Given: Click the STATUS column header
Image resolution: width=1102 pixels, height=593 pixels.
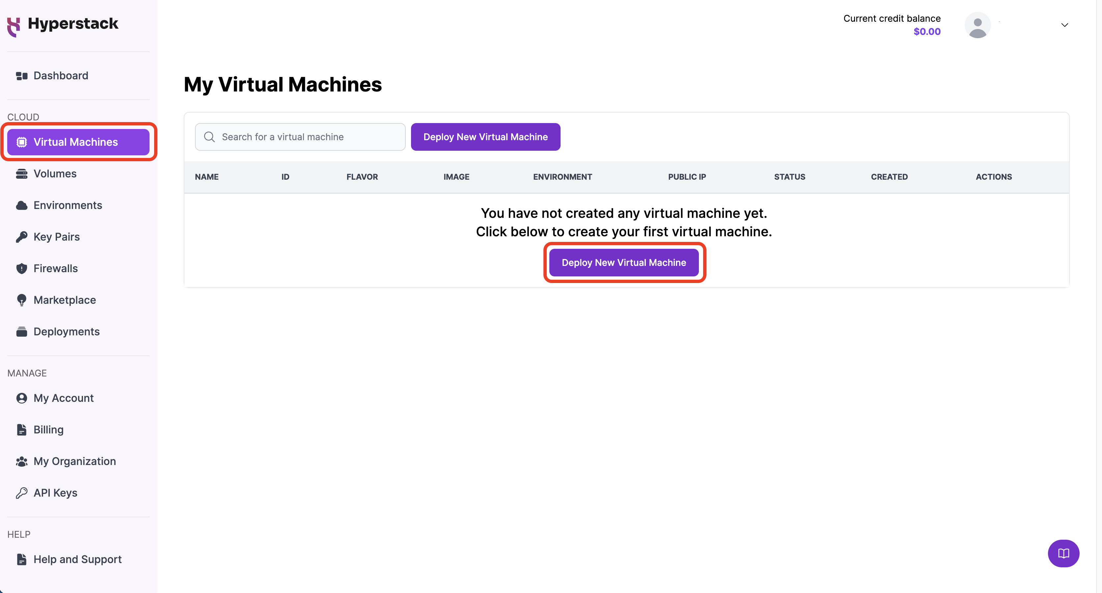Looking at the screenshot, I should (x=789, y=177).
